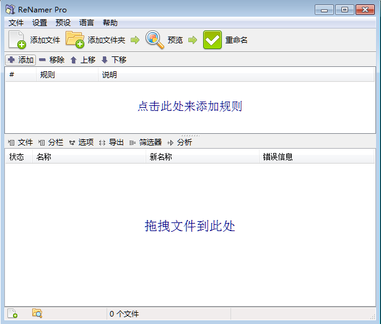Open the 帮助 help menu

pos(110,23)
